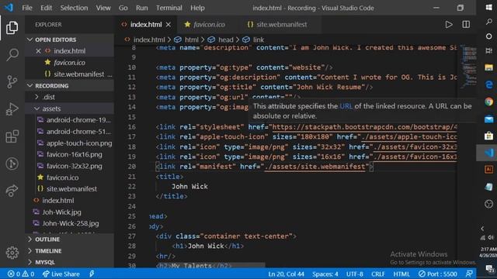Expand the Outline section

click(x=69, y=239)
